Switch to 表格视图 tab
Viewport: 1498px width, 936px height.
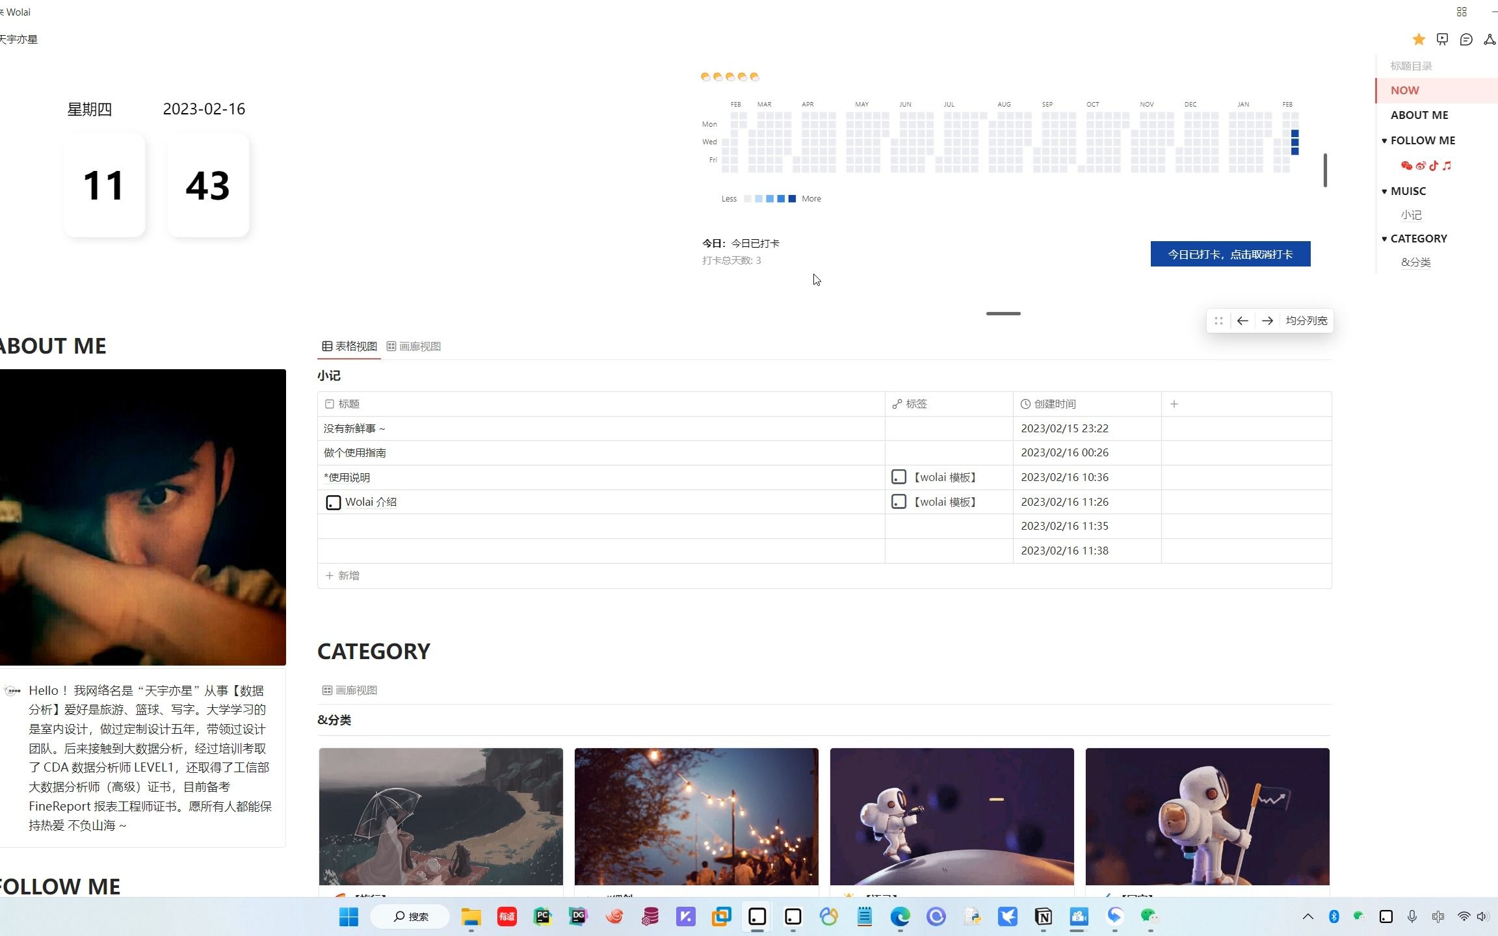pos(350,346)
